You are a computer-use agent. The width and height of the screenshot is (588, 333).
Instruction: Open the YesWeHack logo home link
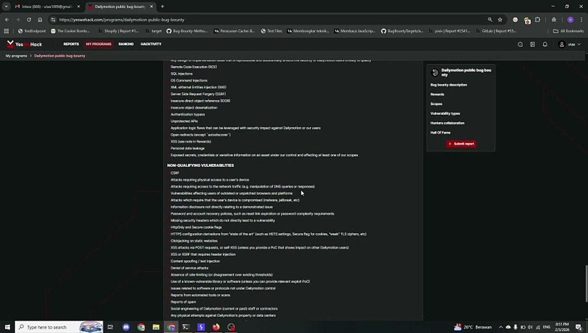coord(24,44)
